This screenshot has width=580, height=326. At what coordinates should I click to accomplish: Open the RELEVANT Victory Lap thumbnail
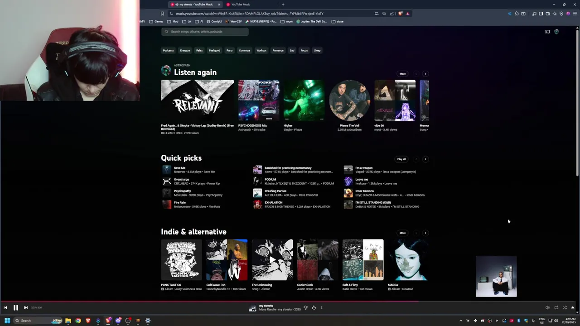tap(198, 101)
